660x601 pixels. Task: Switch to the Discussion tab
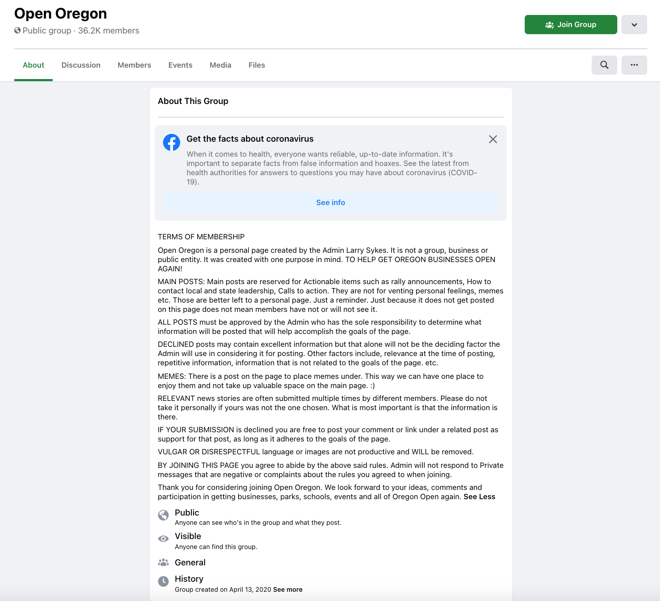click(x=81, y=65)
